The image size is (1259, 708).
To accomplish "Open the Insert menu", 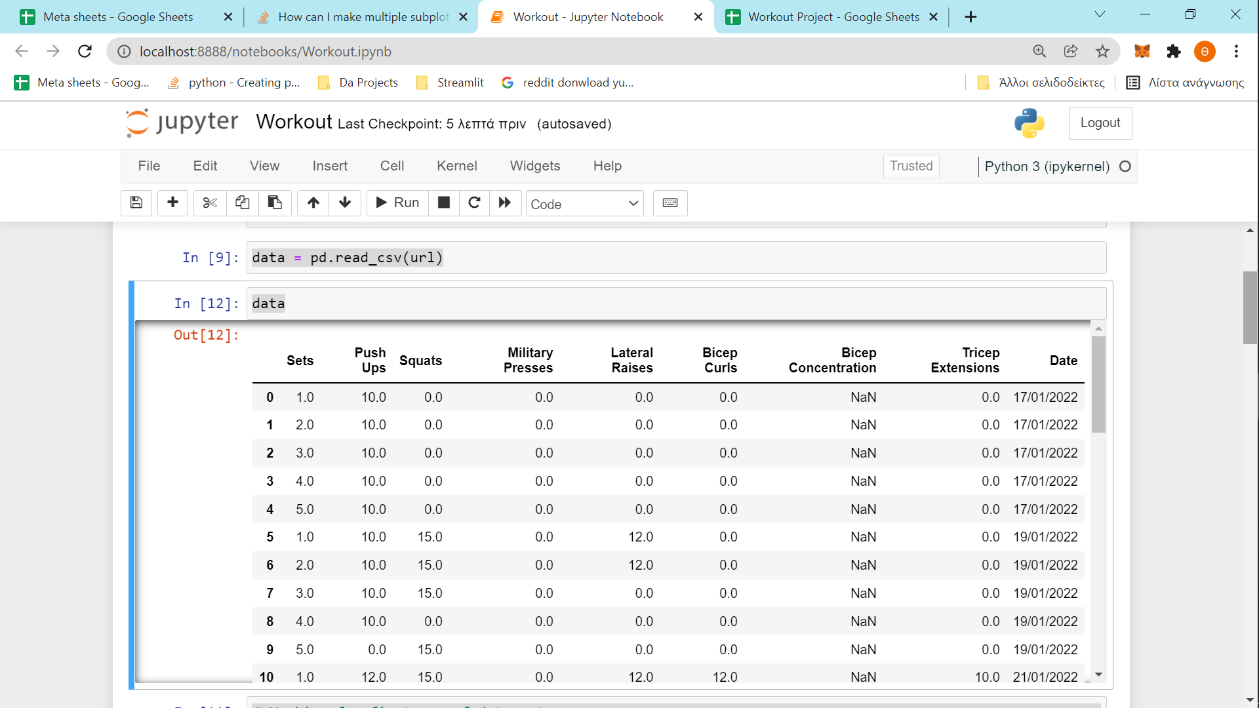I will [x=330, y=166].
